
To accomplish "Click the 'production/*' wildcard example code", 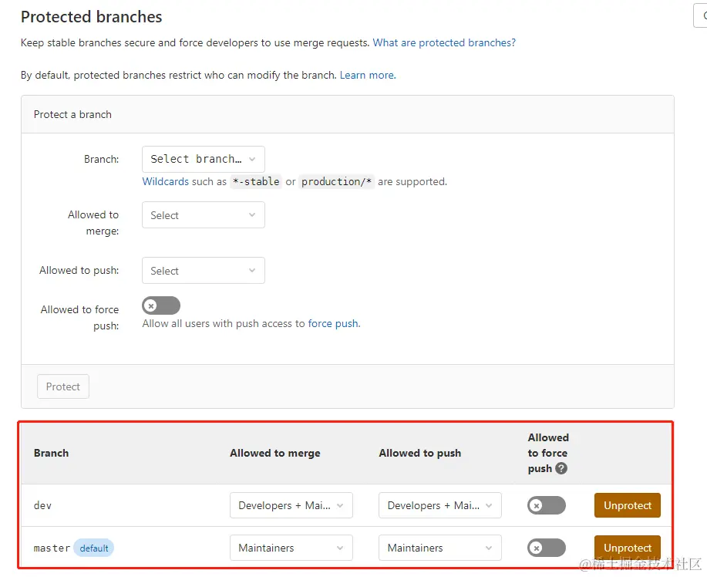I will pos(336,181).
